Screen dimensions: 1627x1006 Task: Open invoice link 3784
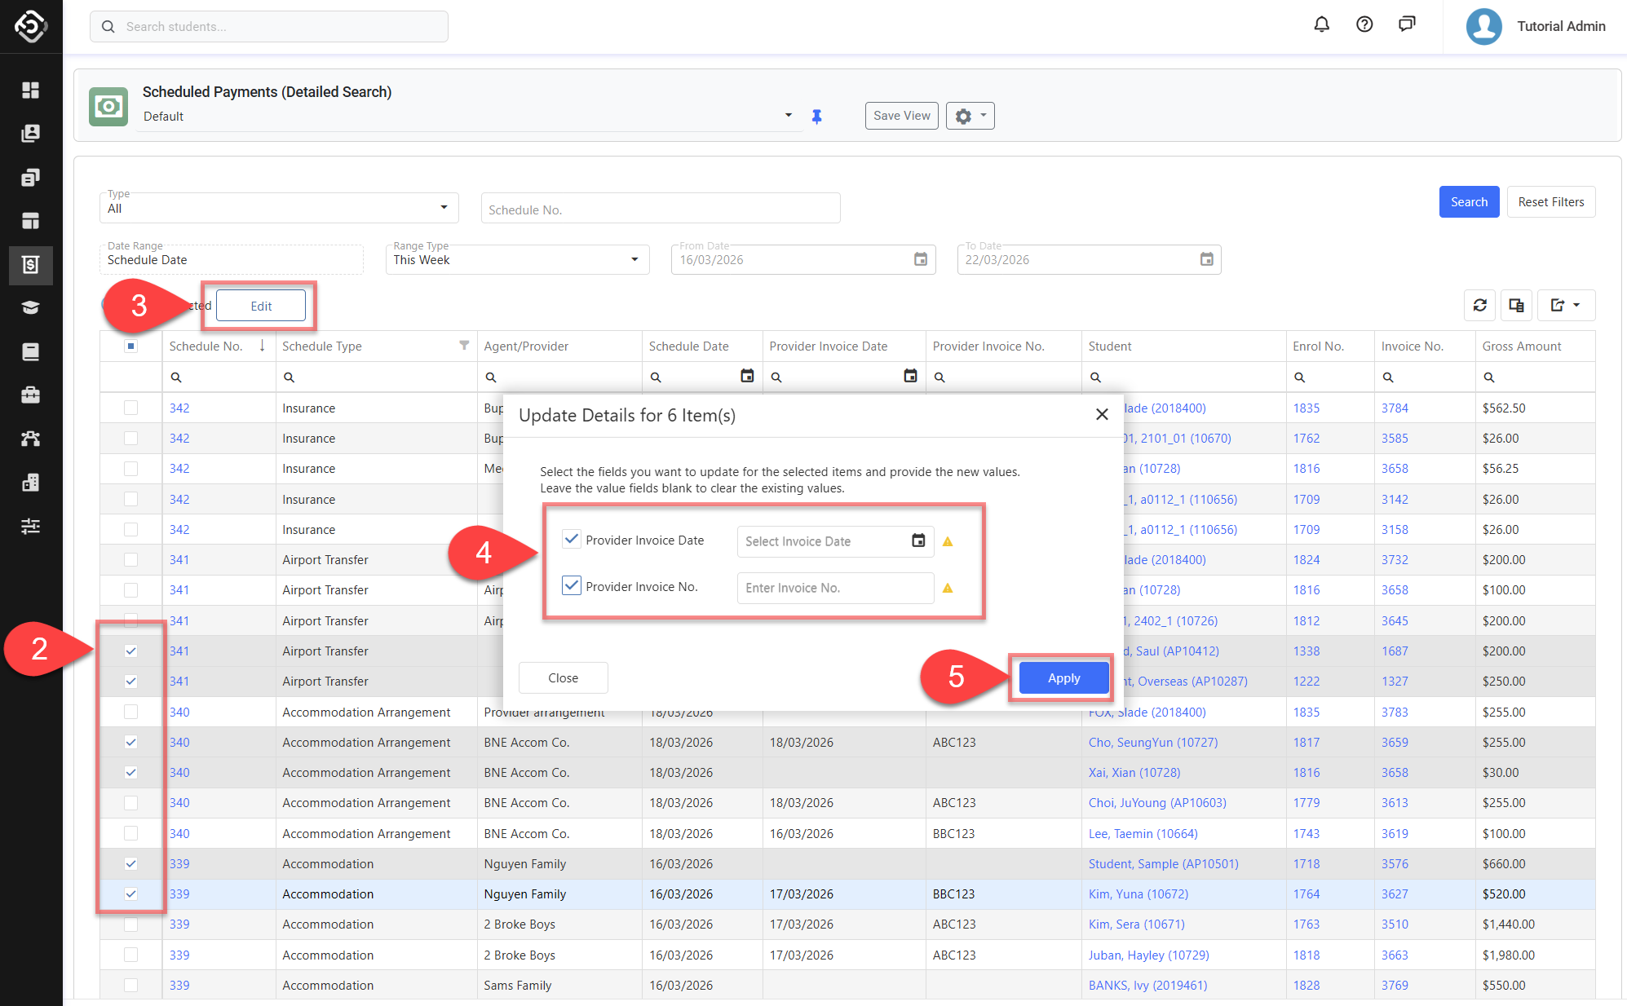1395,408
